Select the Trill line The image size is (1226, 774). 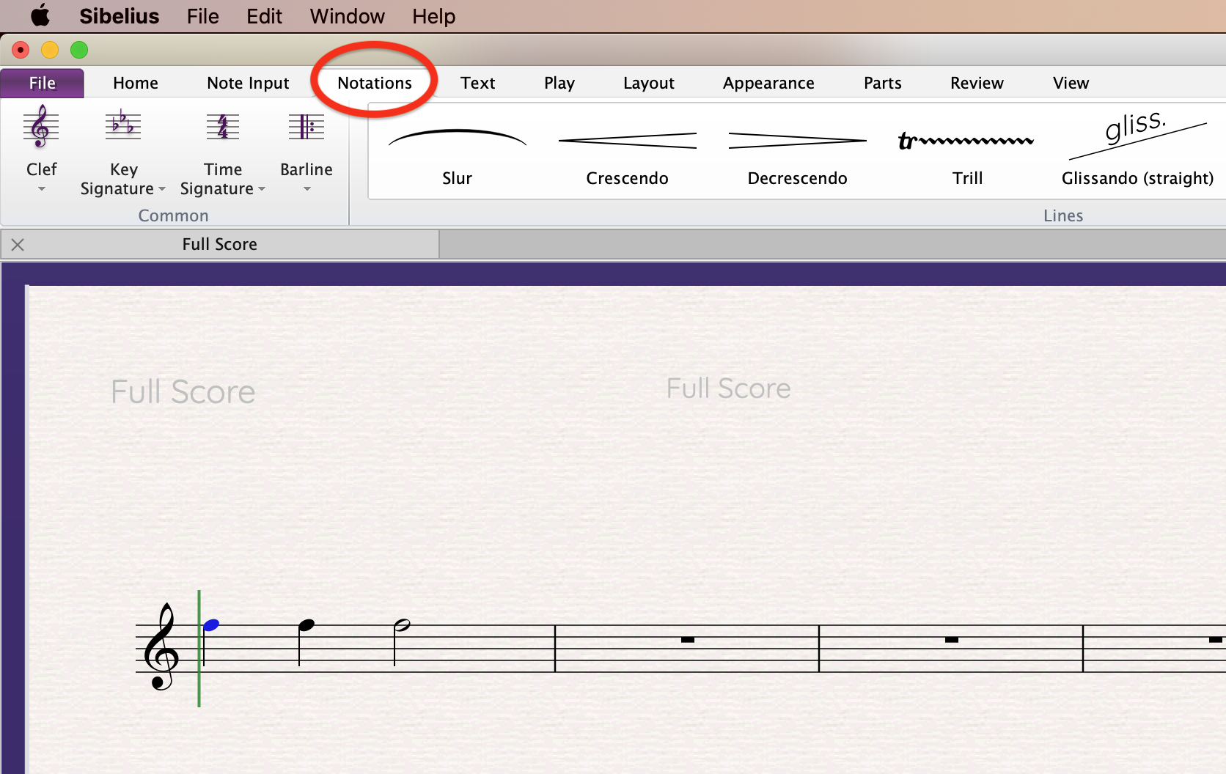966,140
